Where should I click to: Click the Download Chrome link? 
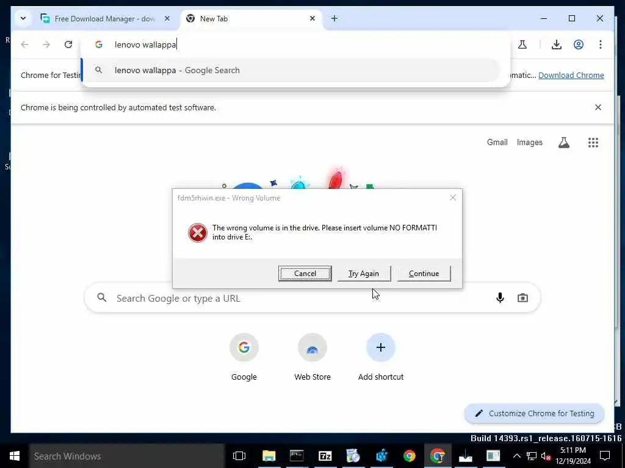coord(571,75)
